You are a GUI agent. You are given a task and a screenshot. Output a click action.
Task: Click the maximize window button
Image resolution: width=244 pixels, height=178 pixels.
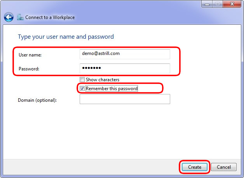coord(217,4)
